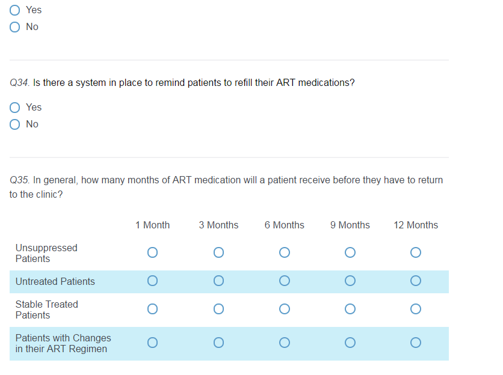Select 1 Month for Untreated Patients
Image resolution: width=503 pixels, height=375 pixels.
[x=152, y=281]
